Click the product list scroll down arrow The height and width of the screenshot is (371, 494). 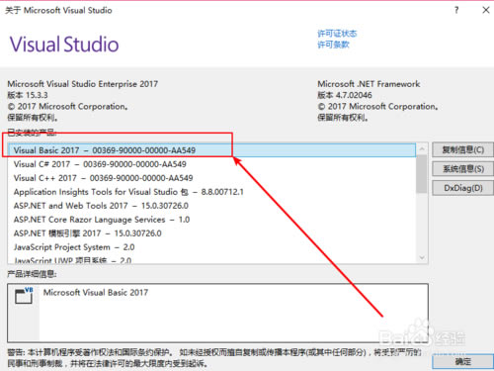coord(422,257)
